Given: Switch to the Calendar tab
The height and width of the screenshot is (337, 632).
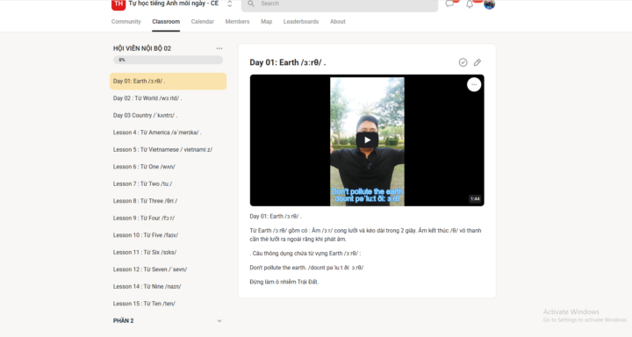Looking at the screenshot, I should coord(203,22).
